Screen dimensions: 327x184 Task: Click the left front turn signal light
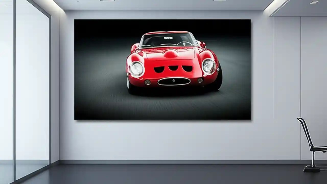(148, 82)
